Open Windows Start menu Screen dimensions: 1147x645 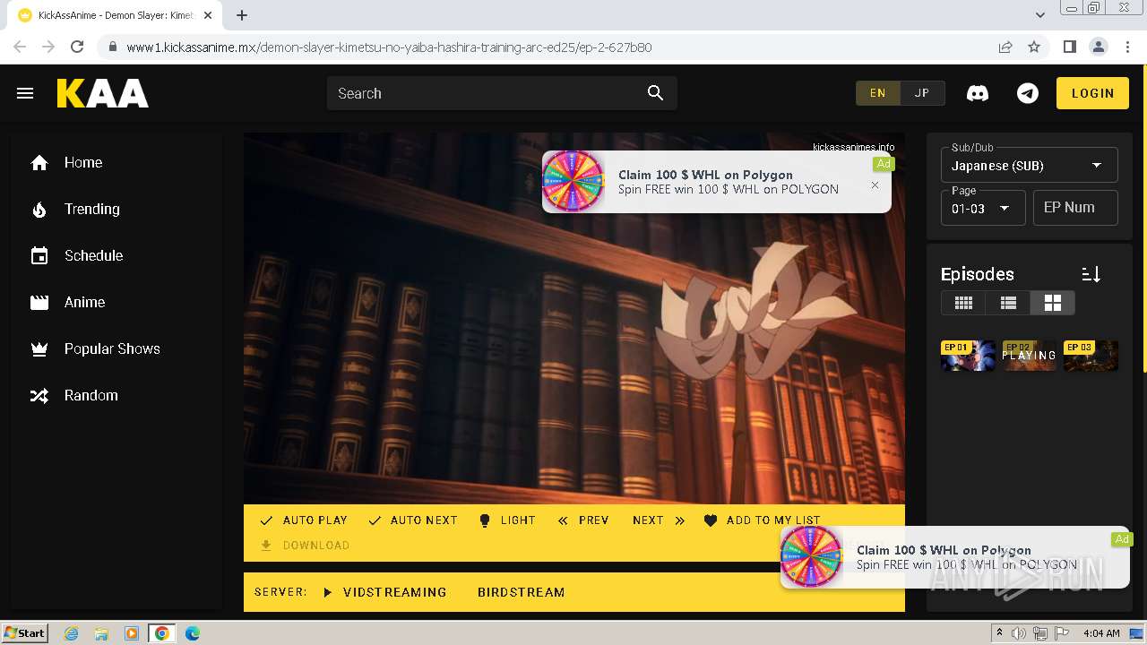(25, 633)
